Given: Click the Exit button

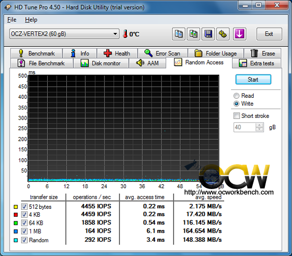Looking at the screenshot, I should 269,34.
